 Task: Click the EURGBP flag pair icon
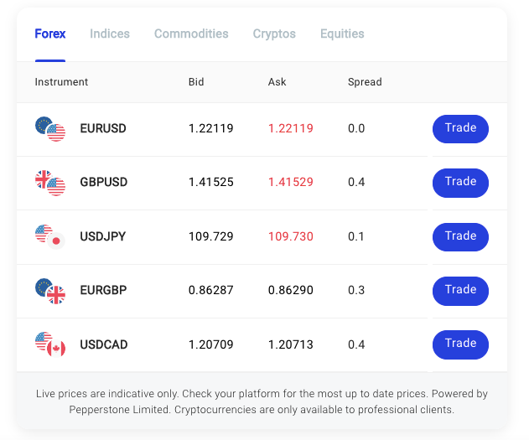coord(50,291)
